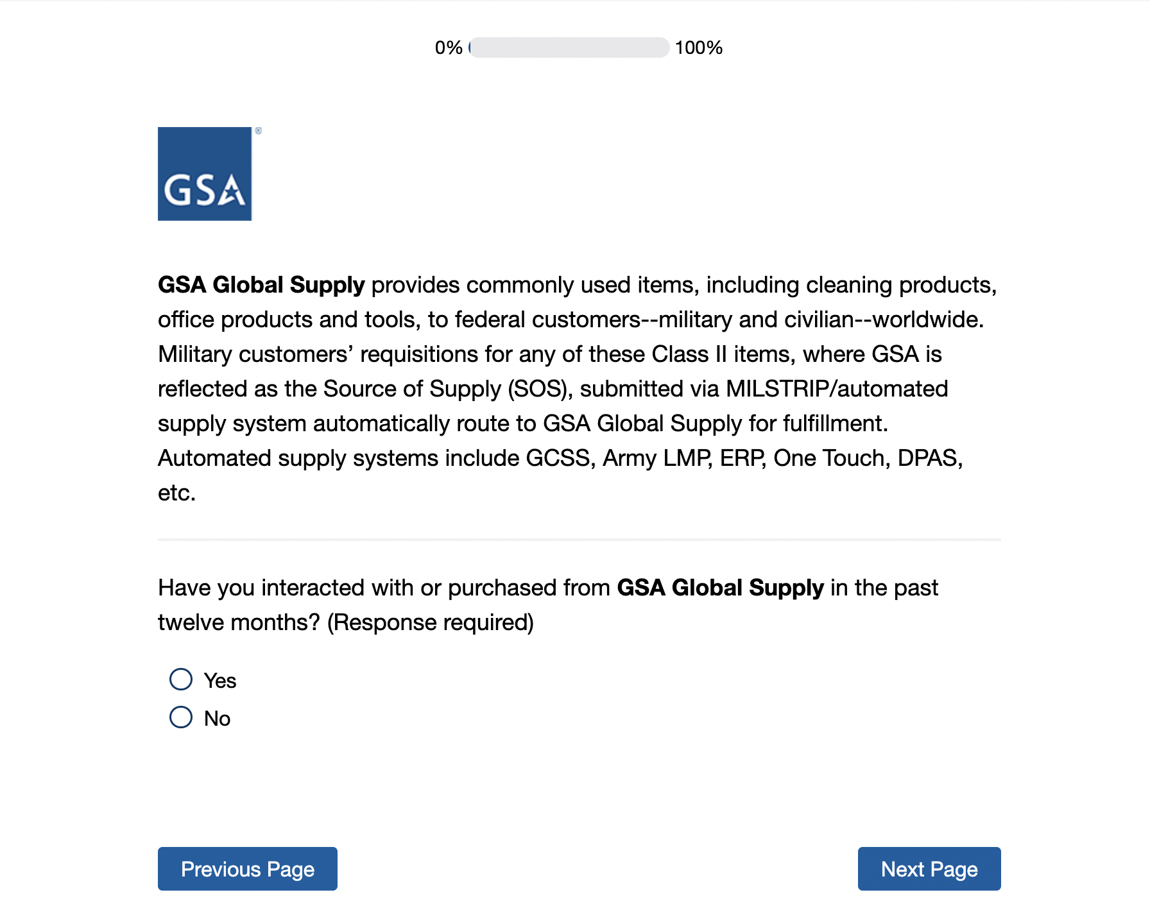This screenshot has height=915, width=1150.
Task: Click the 100% progress label
Action: [x=698, y=47]
